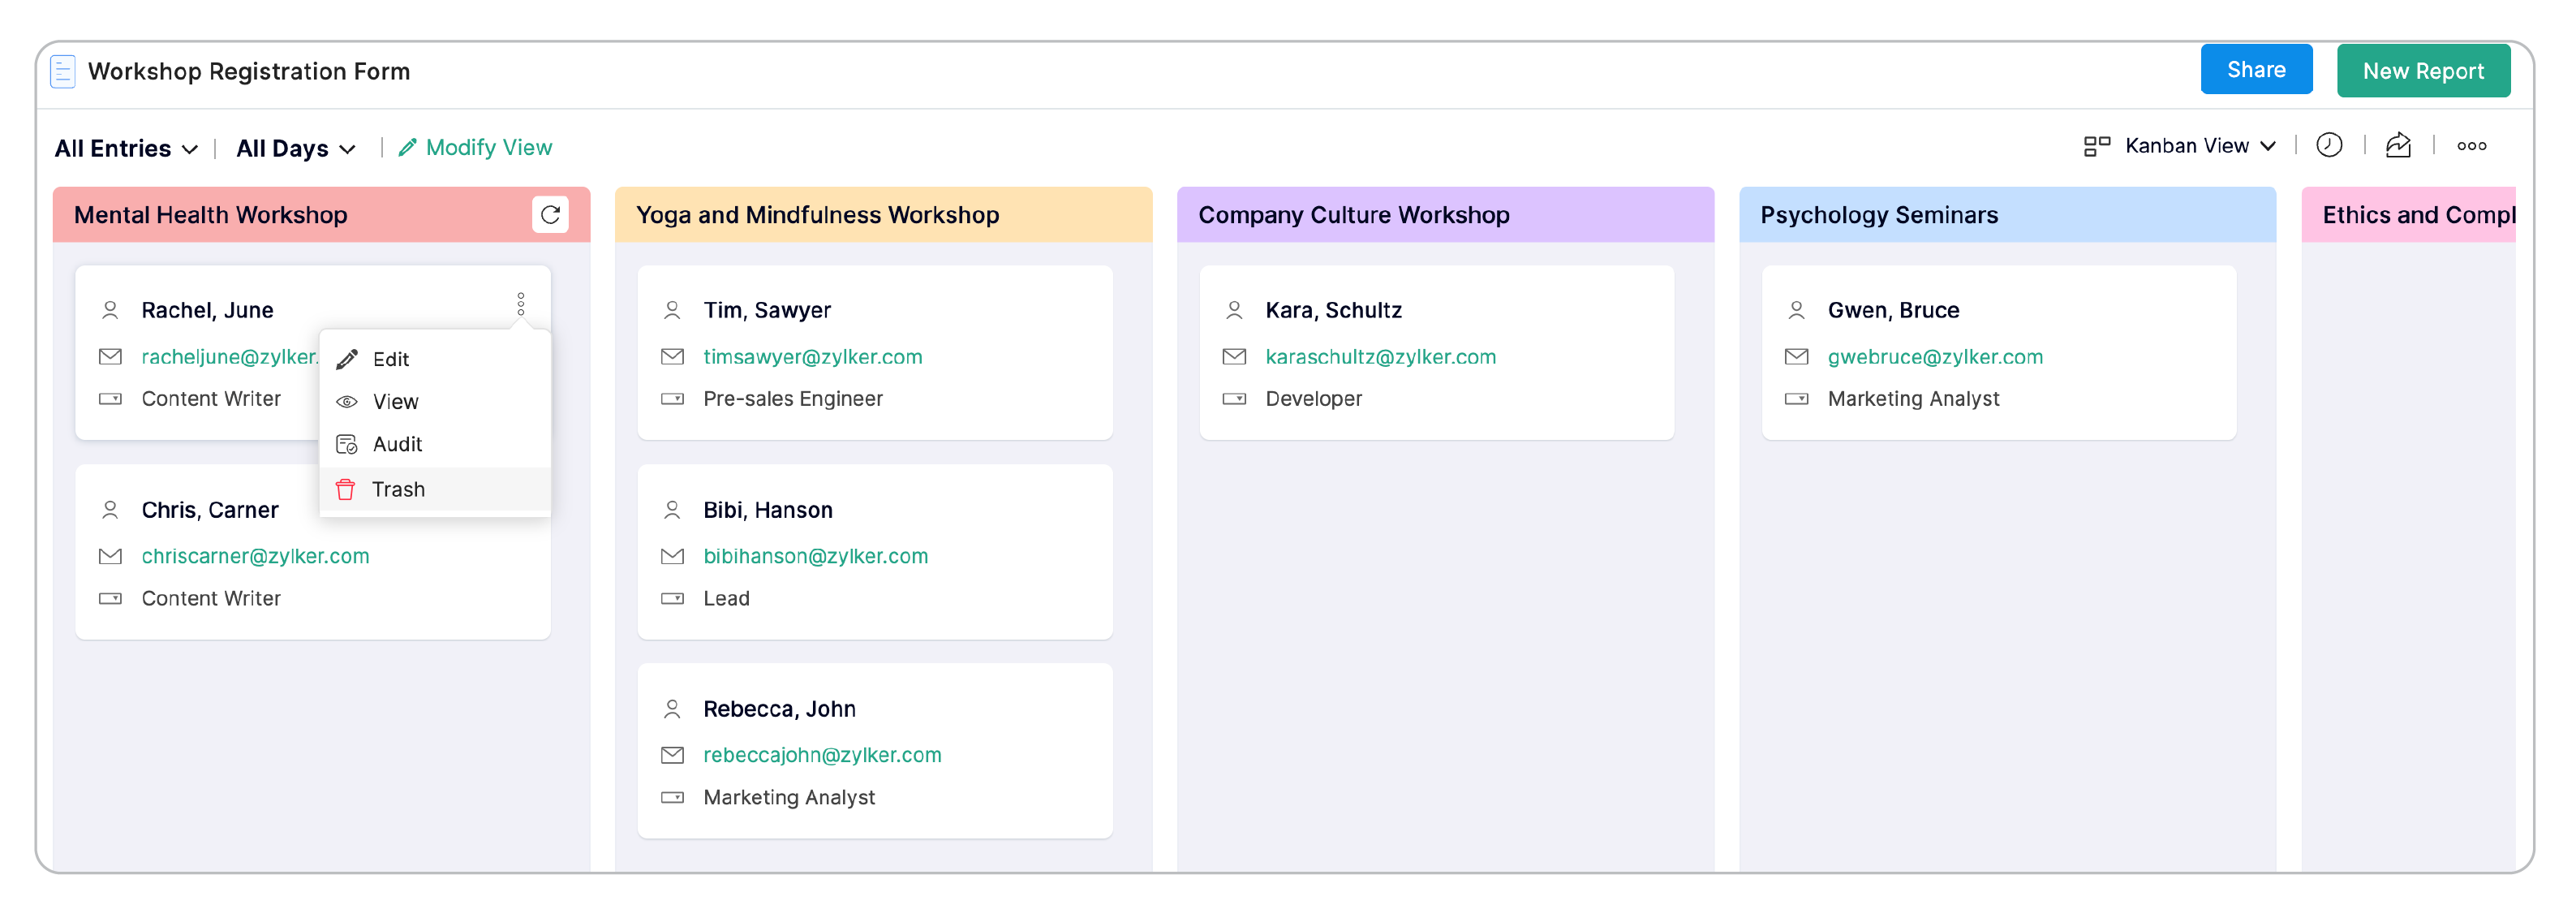Open the rebeccajohn@zylker.com email link

pyautogui.click(x=822, y=755)
